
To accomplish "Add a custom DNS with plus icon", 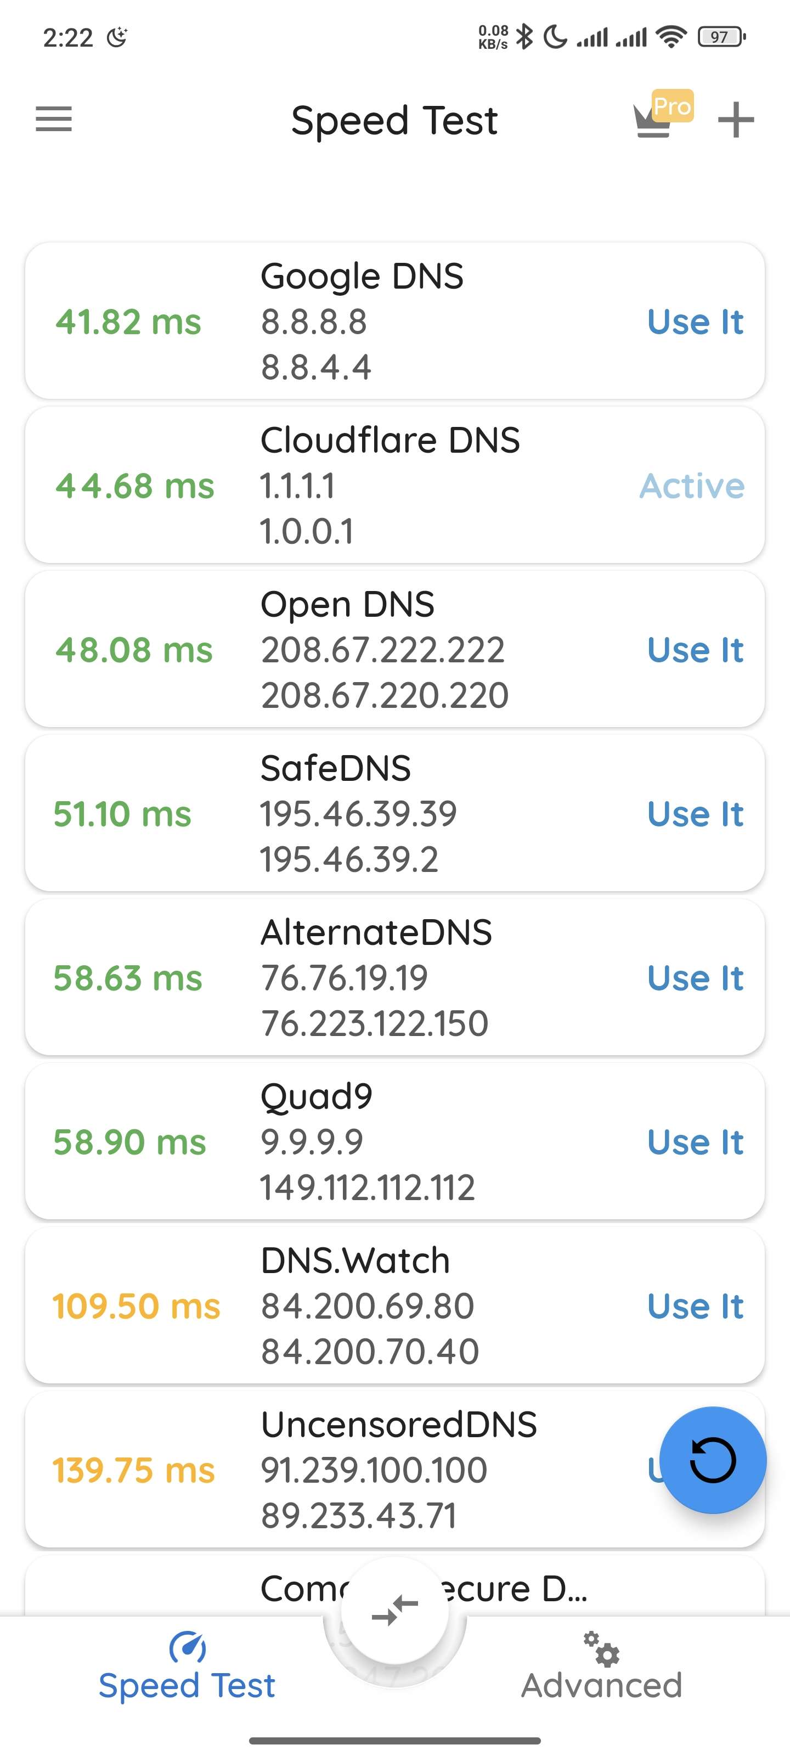I will pos(736,120).
